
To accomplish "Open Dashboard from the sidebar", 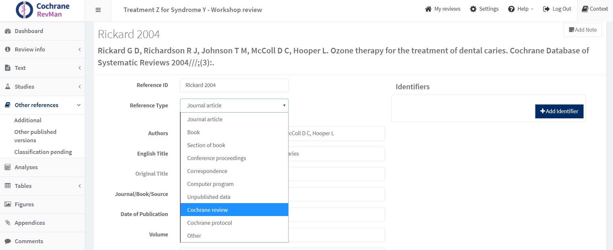I will 29,31.
